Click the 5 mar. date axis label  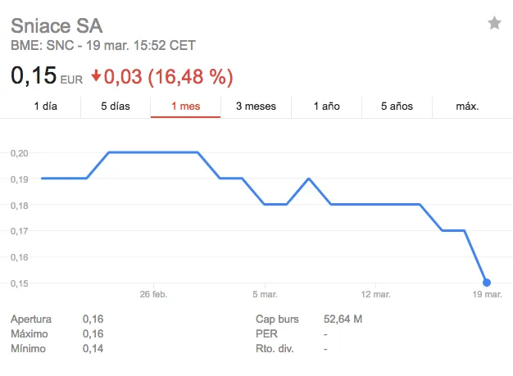[266, 294]
